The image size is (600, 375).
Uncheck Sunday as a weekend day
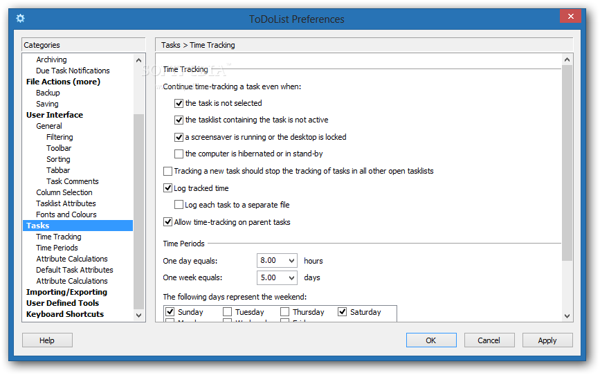(x=170, y=312)
